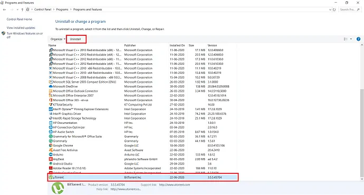
Task: Click Google LLC publisher for Chrome
Action: tap(131, 145)
